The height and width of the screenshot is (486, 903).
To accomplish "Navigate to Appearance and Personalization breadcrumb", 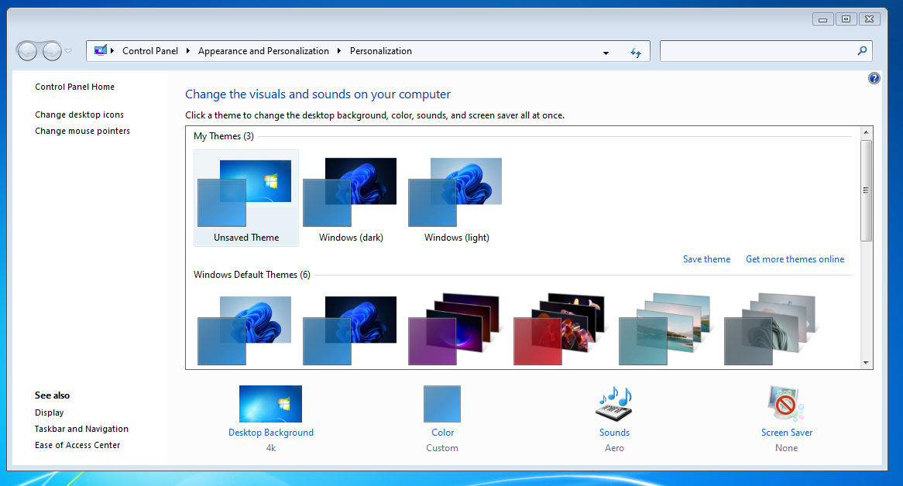I will tap(263, 50).
